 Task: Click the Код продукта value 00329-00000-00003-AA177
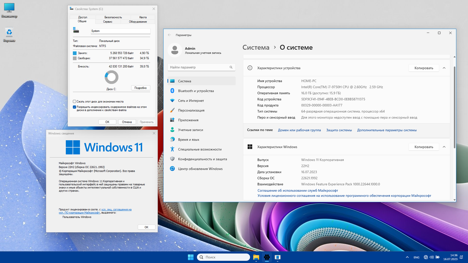322,105
